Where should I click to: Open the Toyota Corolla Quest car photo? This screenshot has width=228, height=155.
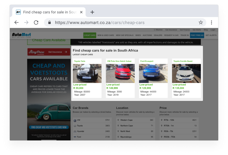click(186, 74)
